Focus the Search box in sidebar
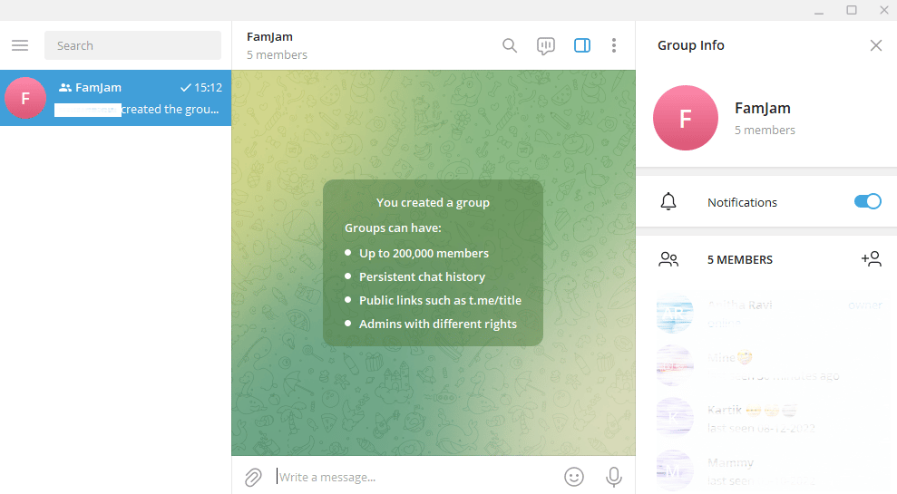The width and height of the screenshot is (897, 494). tap(132, 45)
